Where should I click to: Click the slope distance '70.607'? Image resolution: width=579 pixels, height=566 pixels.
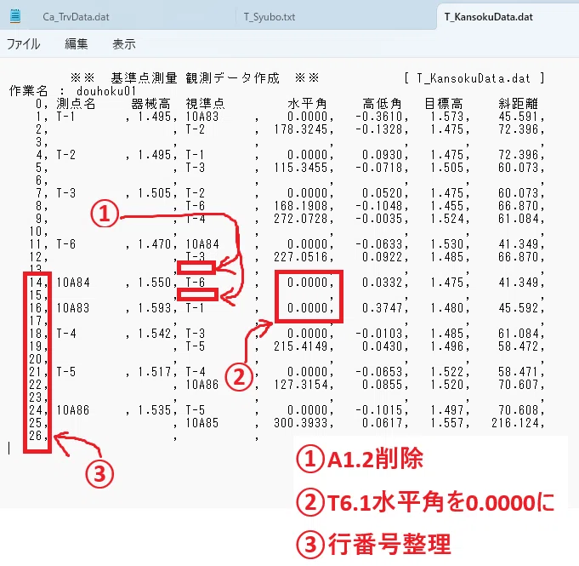point(519,385)
